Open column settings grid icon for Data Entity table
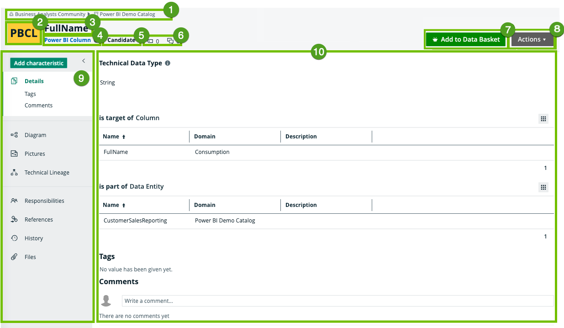Image resolution: width=564 pixels, height=328 pixels. tap(543, 187)
